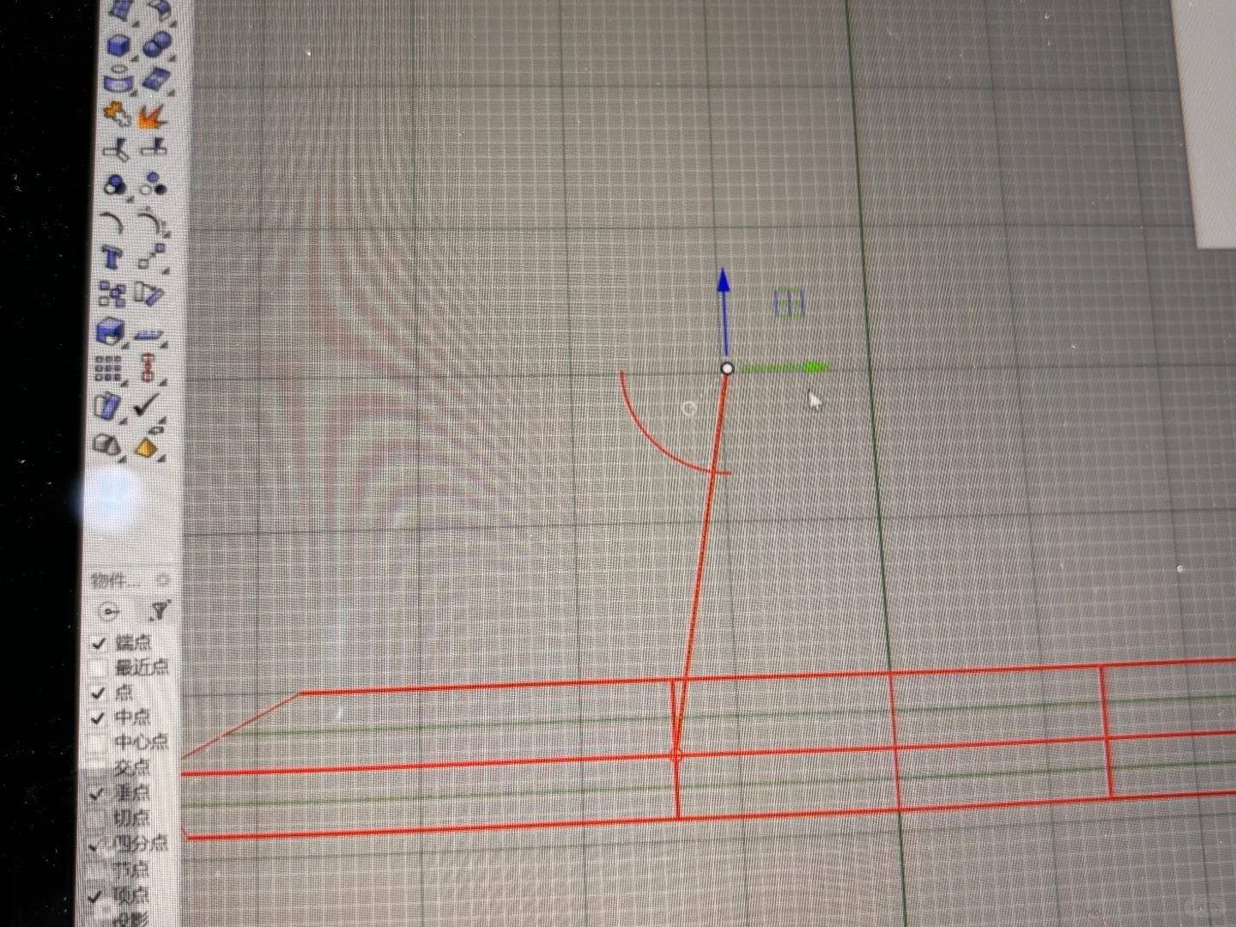Screen dimensions: 1236x927
Task: Click the tilted blue surface tool icon
Action: click(155, 80)
